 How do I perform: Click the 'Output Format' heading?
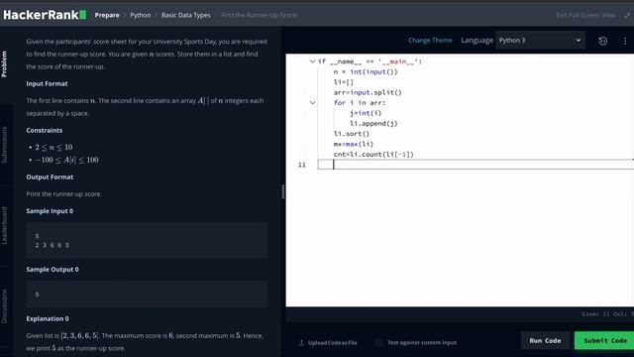(x=50, y=177)
